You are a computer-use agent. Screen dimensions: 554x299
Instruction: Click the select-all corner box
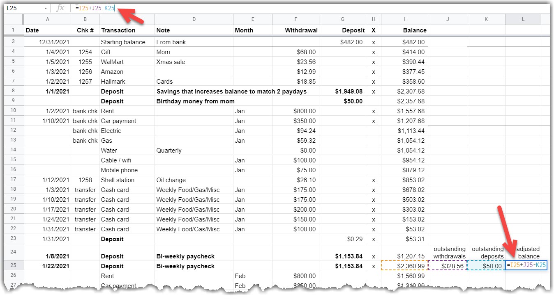14,19
